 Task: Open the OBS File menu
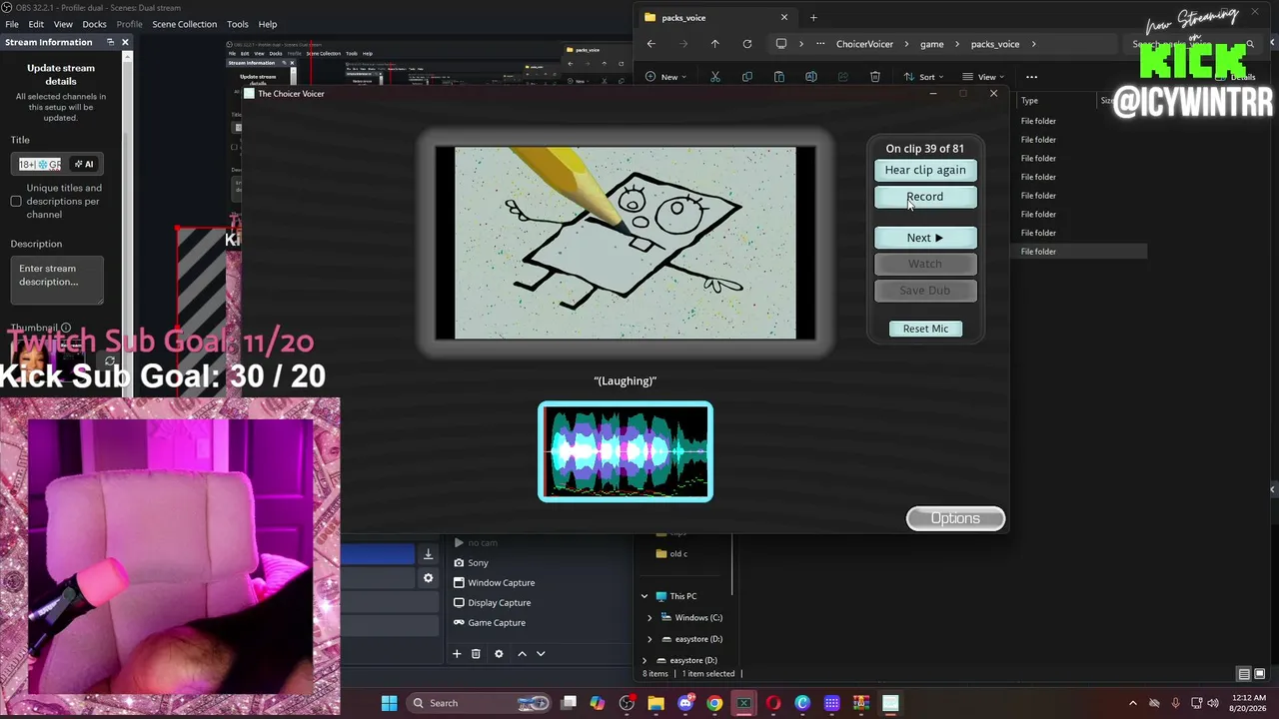click(12, 24)
